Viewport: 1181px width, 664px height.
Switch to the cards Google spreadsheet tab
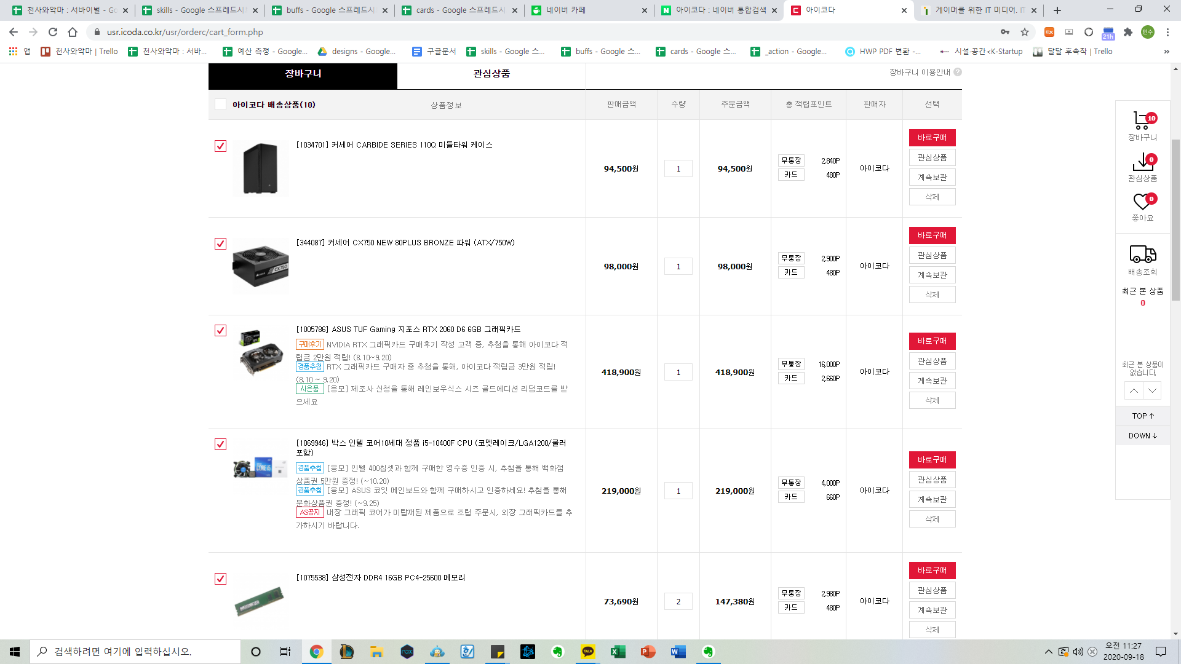point(459,10)
